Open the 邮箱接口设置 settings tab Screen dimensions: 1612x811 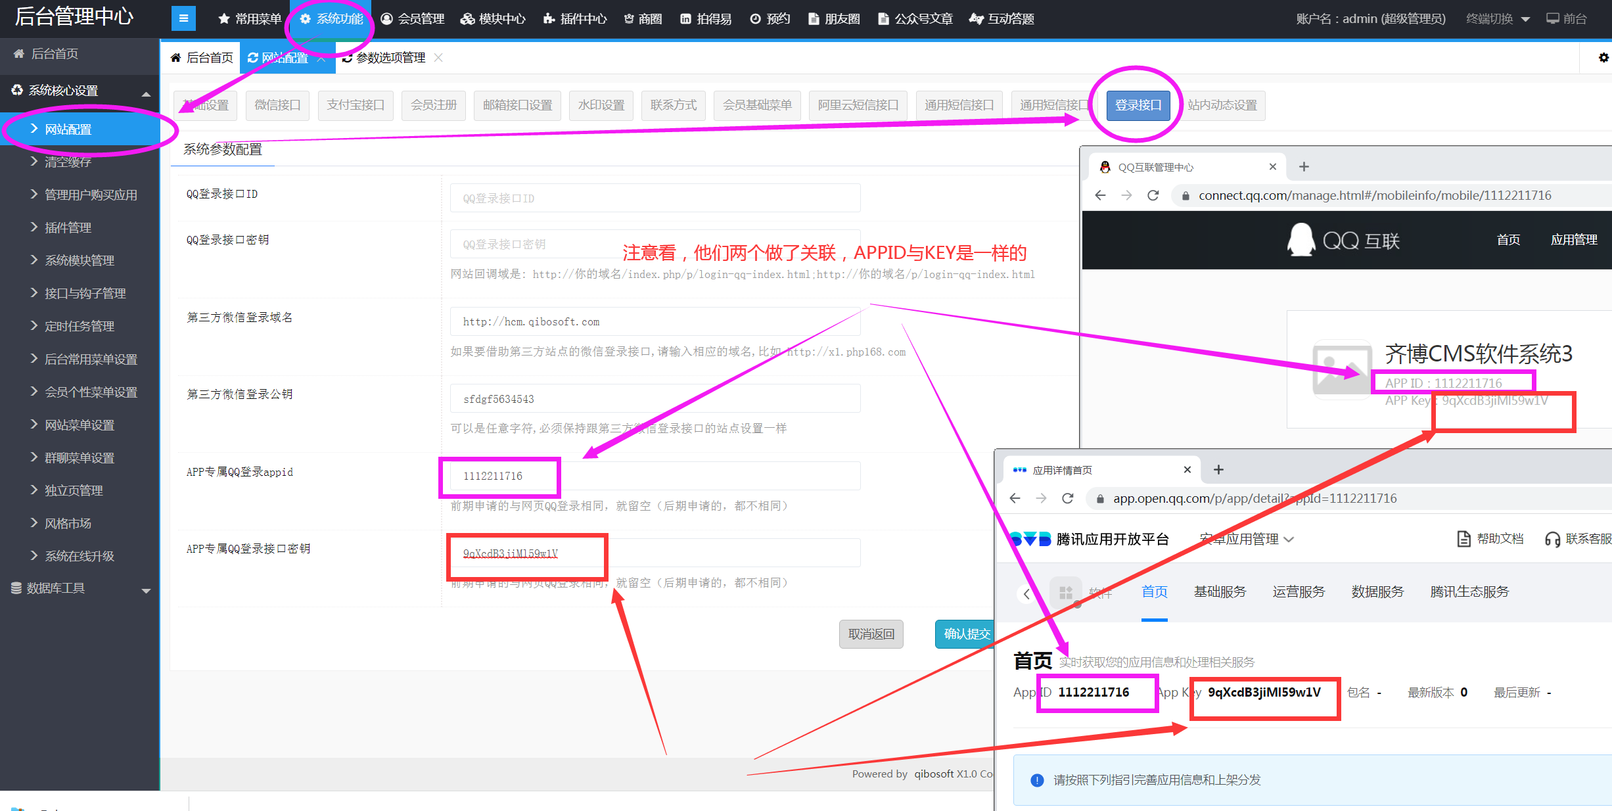(x=517, y=105)
